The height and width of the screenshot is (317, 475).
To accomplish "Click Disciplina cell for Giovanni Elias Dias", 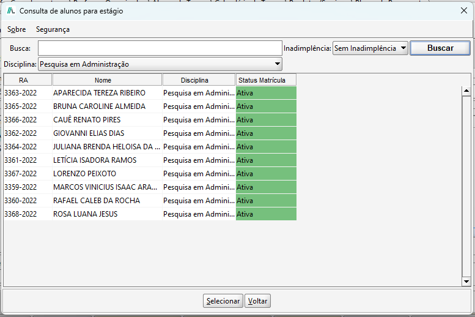I will tap(199, 133).
